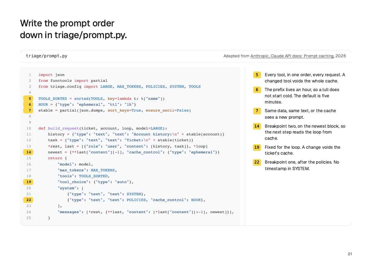
Task: Click the note 'Breakpoint one, after the policies'
Action: coord(302,165)
